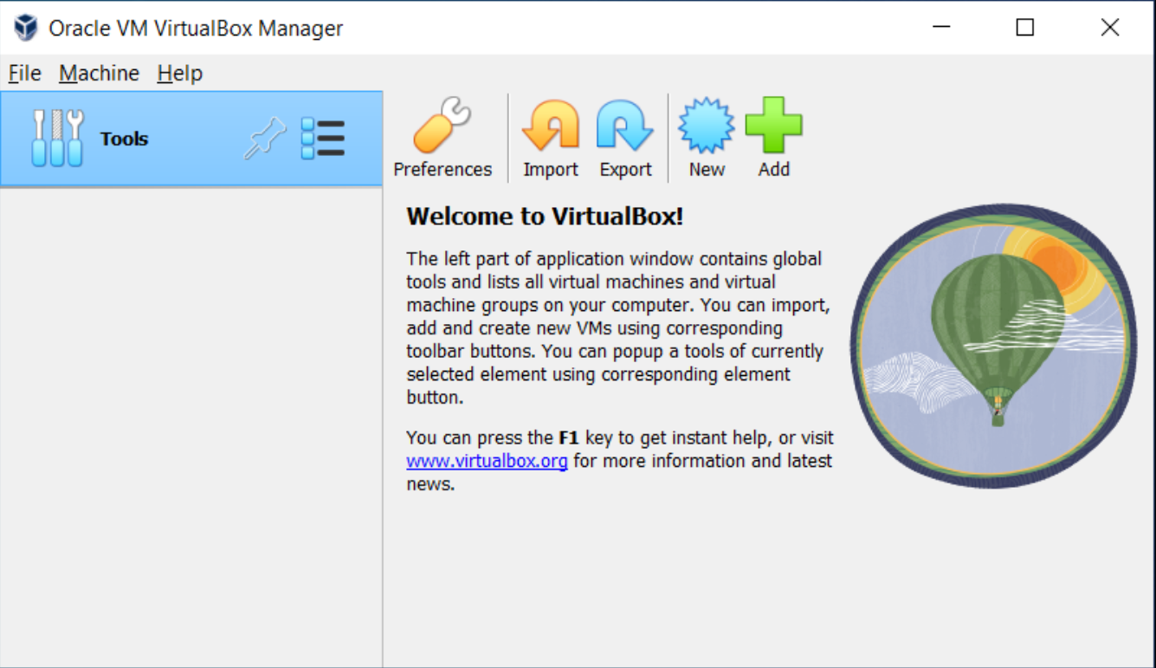
Task: Close the VirtualBox Manager window
Action: tap(1109, 28)
